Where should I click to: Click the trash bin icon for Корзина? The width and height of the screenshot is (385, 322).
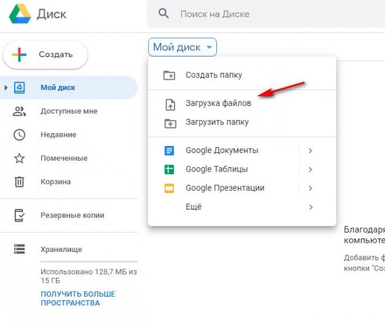pyautogui.click(x=19, y=182)
